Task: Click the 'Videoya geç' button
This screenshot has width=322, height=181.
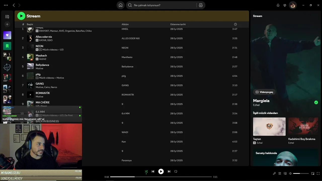Action: point(264,92)
